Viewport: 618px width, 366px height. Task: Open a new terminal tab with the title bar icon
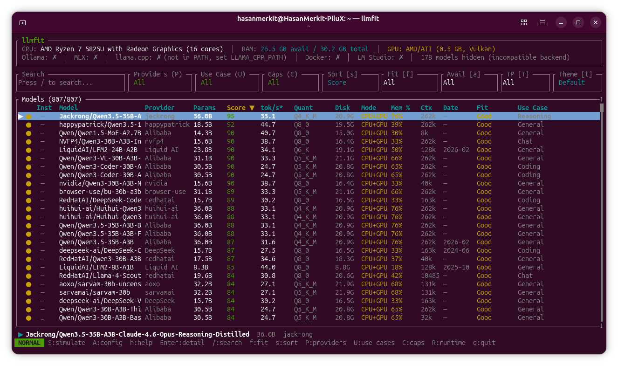coord(22,22)
